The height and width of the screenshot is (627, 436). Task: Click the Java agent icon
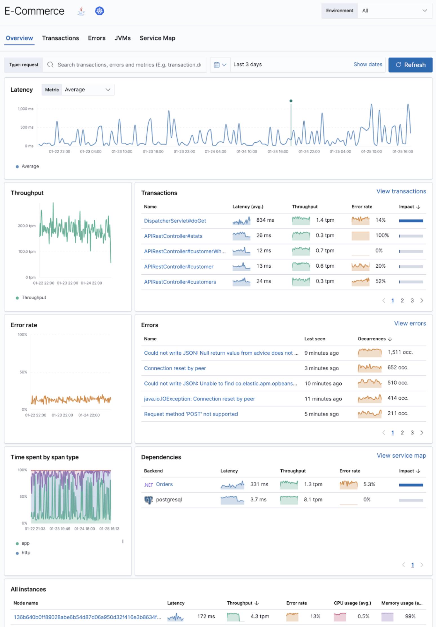(81, 11)
